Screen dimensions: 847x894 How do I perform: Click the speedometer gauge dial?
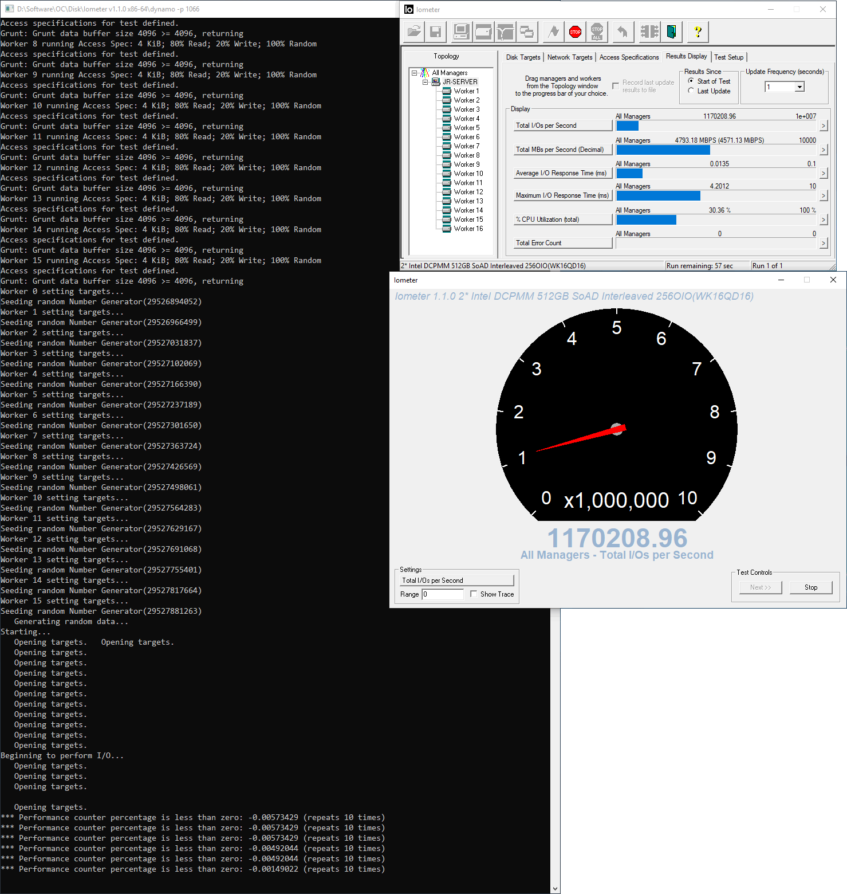pos(617,415)
